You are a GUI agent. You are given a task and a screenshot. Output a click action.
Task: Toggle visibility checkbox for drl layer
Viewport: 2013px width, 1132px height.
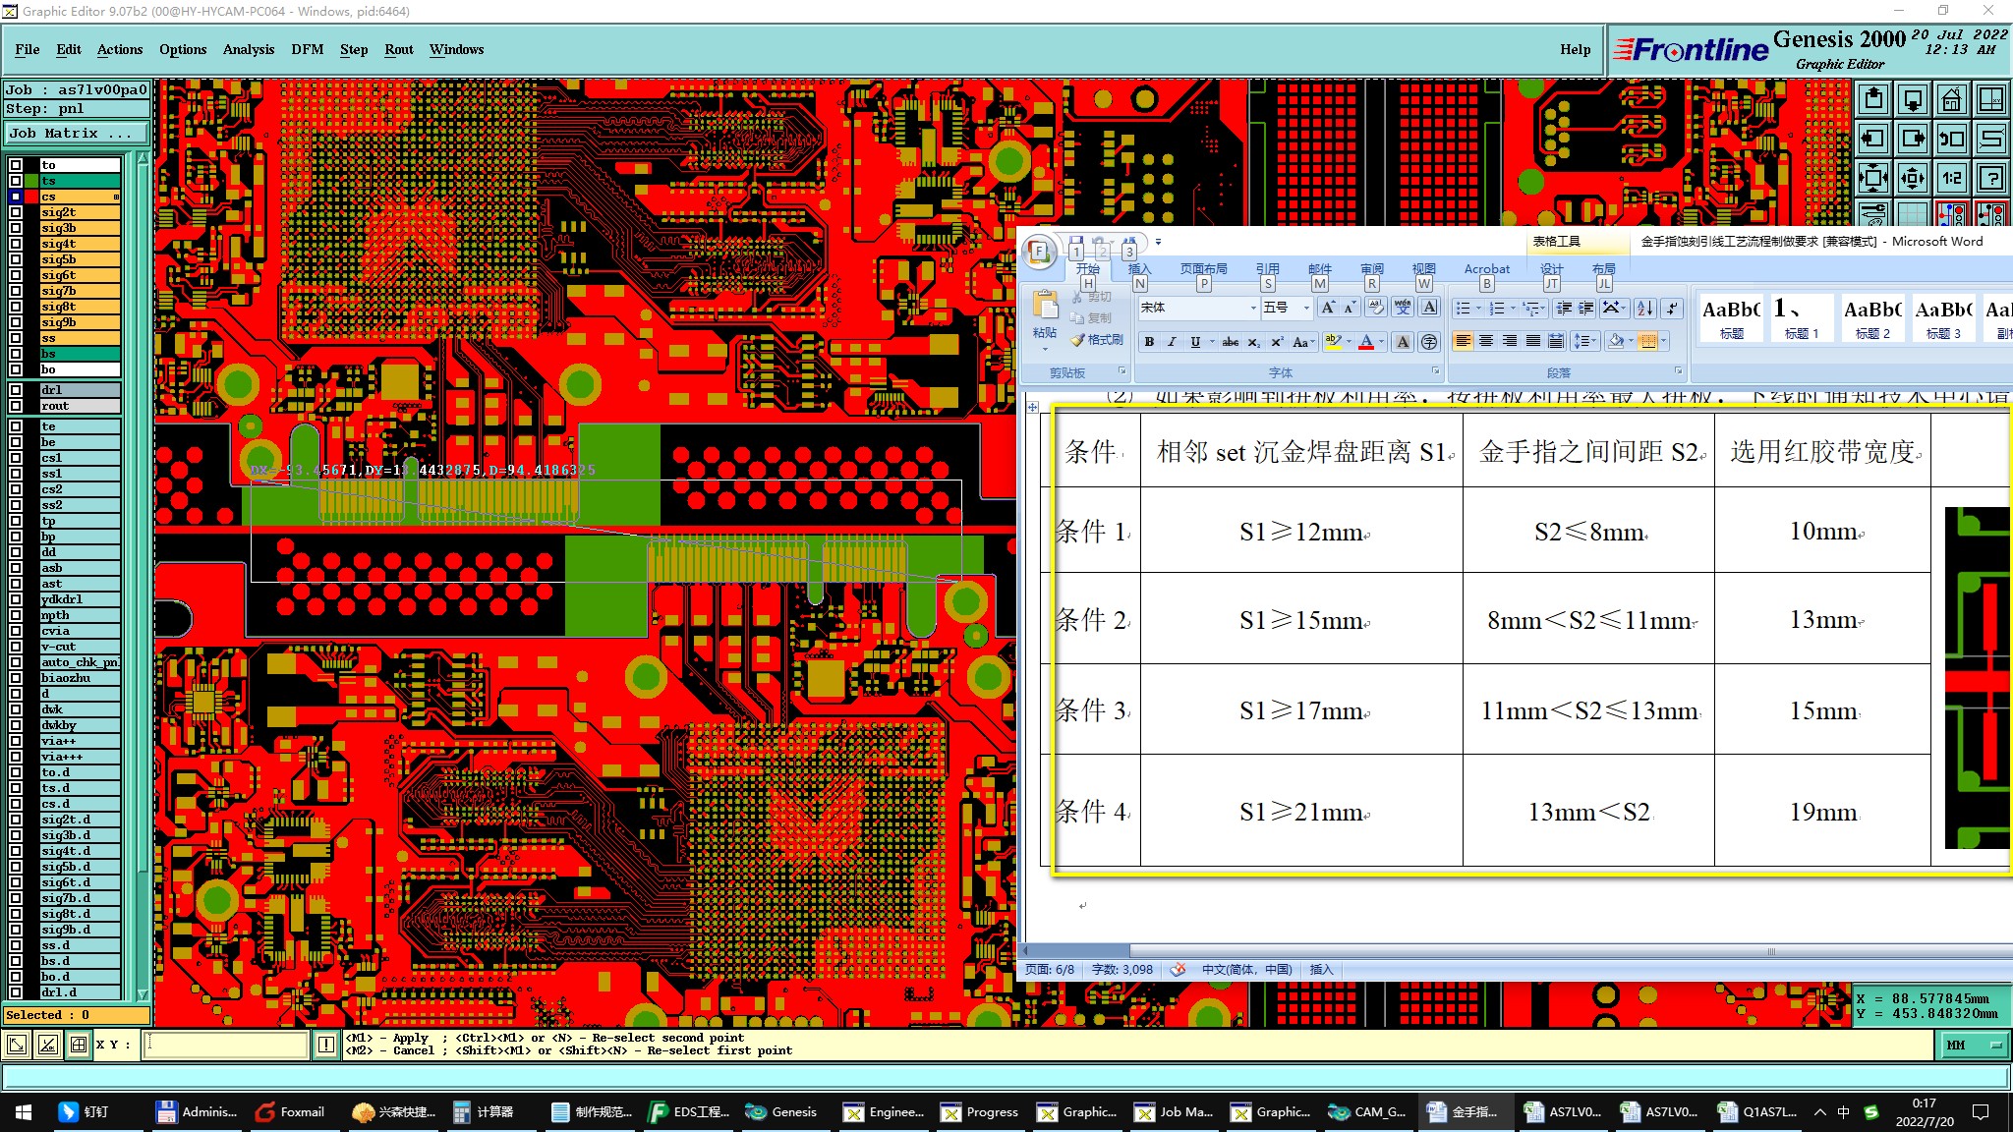pos(16,390)
